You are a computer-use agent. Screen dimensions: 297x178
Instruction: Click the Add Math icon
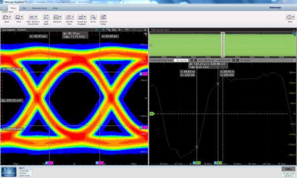pyautogui.click(x=46, y=17)
